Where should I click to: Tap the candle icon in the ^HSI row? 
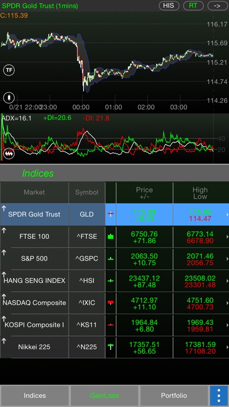(x=111, y=281)
